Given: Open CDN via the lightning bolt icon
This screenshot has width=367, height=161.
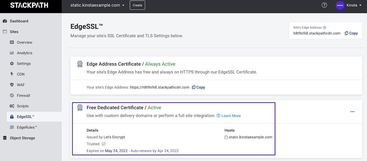Looking at the screenshot, I should [12, 74].
